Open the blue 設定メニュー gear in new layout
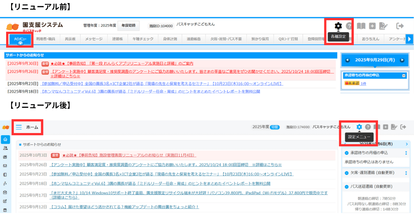The image size is (414, 217). tap(359, 127)
